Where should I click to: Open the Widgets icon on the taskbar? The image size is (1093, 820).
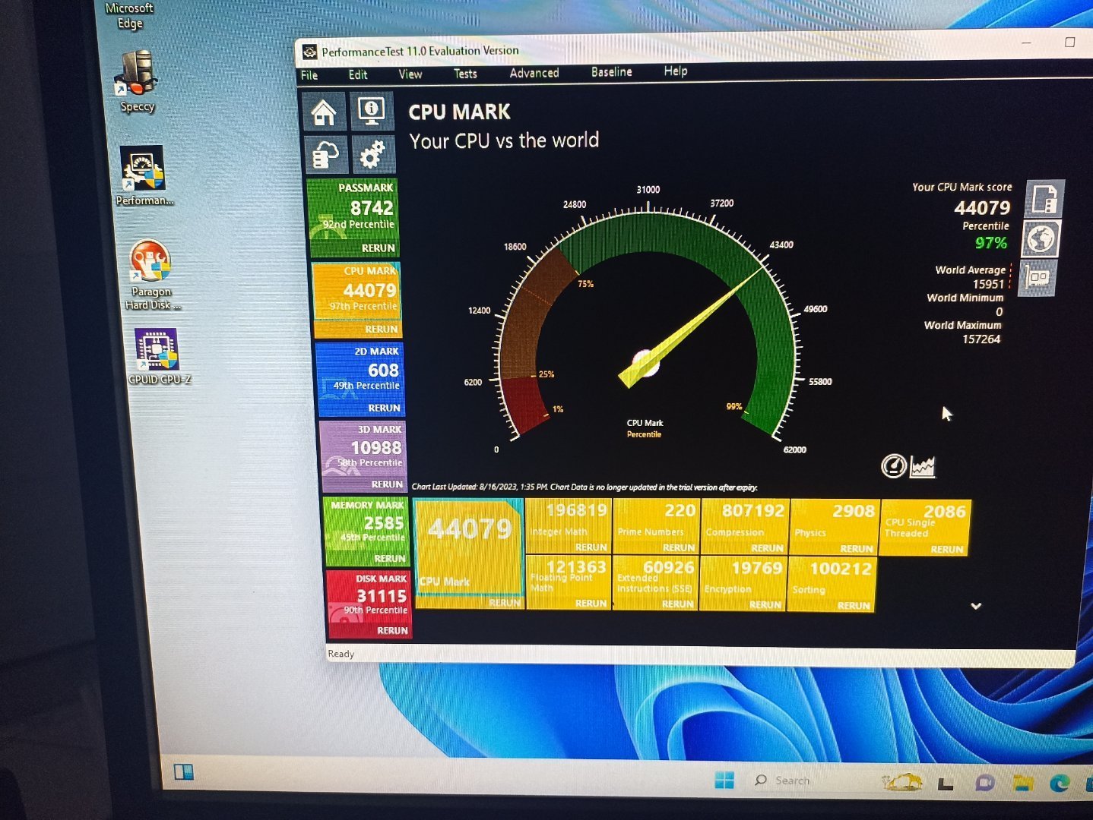click(x=183, y=772)
